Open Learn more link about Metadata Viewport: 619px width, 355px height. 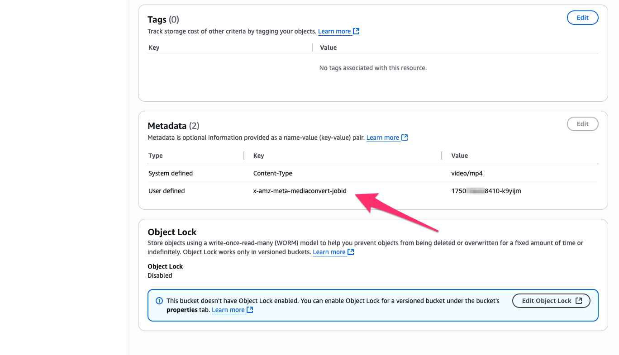tap(383, 137)
